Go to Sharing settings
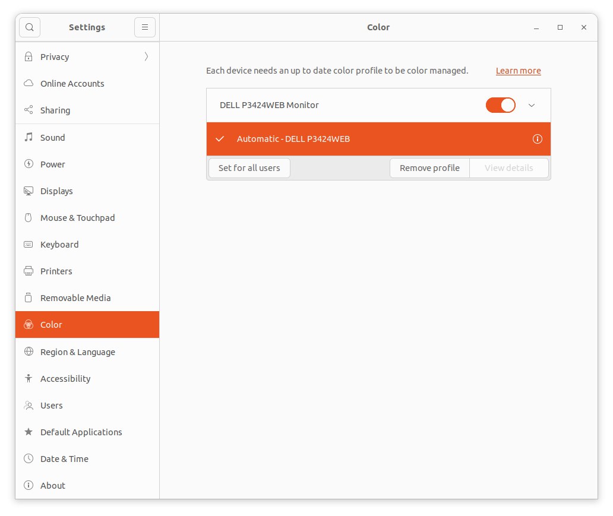Viewport: 613px width, 516px height. (87, 110)
